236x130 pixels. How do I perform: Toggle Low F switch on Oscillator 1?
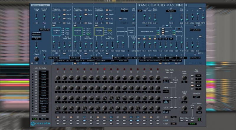(x=64, y=10)
